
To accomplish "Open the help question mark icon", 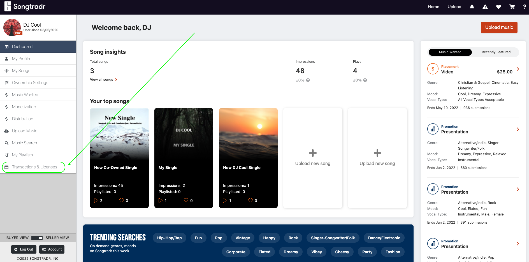I will pyautogui.click(x=525, y=7).
